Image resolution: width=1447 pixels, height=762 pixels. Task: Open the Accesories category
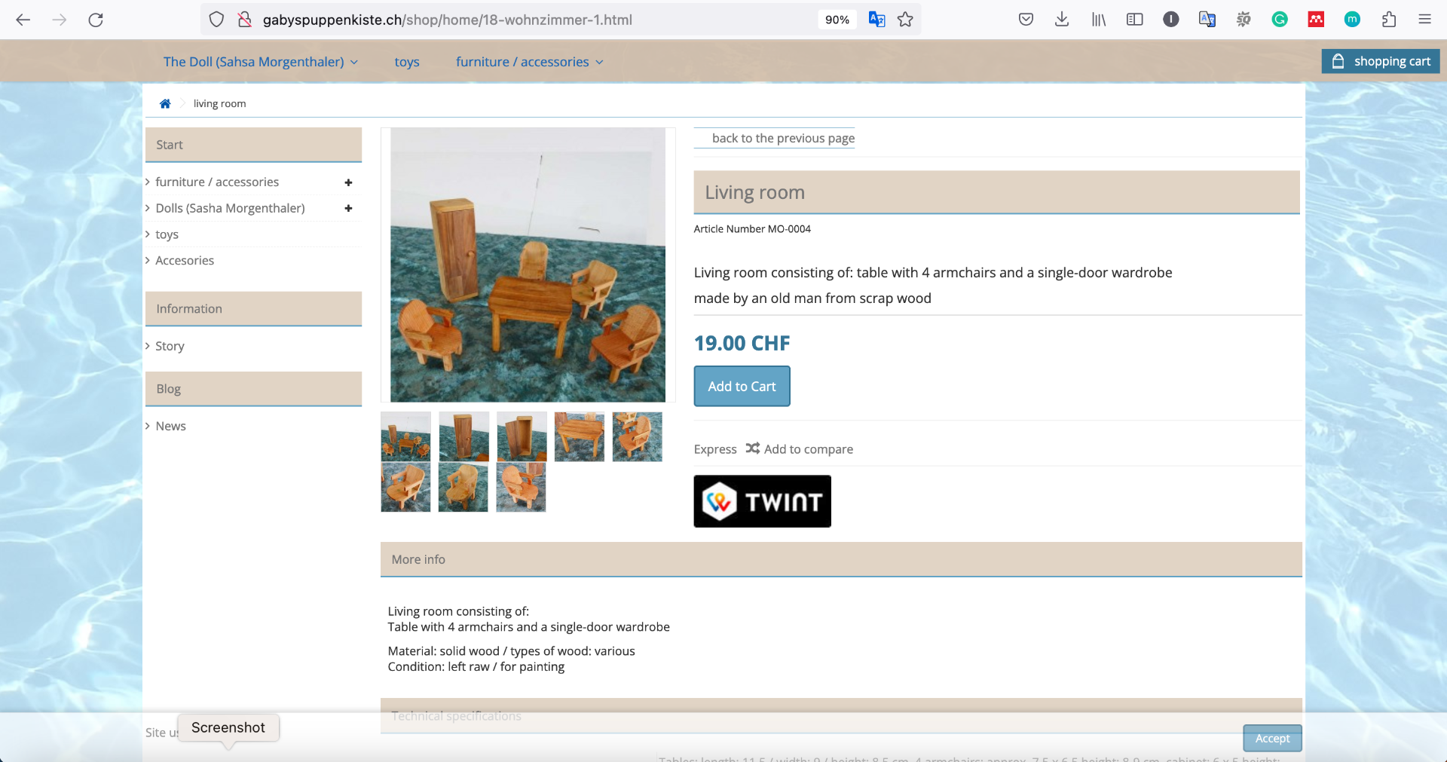coord(185,260)
